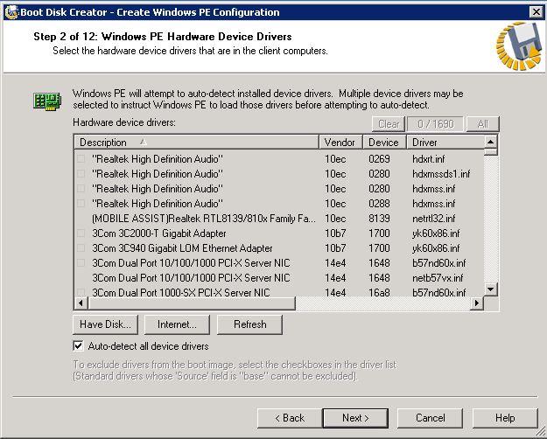
Task: Proceed with the Next > button
Action: [355, 418]
